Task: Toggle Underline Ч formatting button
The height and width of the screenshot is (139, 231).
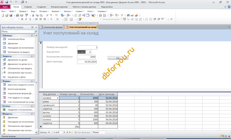Action: coord(30,19)
